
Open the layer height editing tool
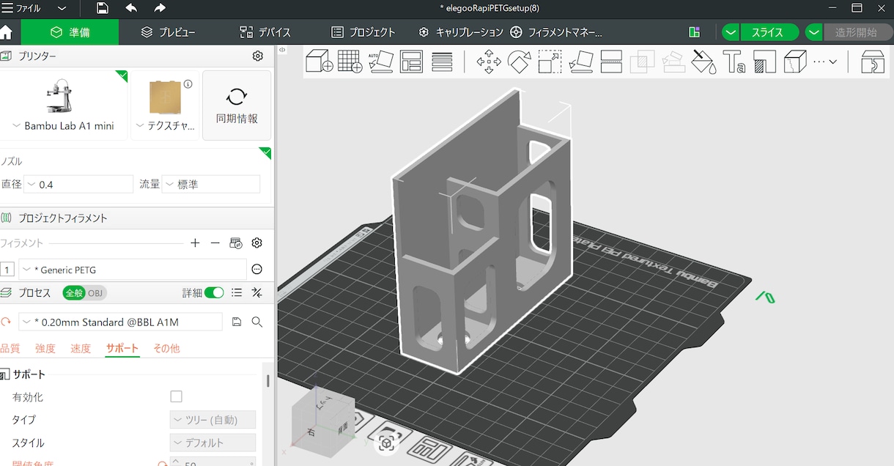[x=442, y=62]
